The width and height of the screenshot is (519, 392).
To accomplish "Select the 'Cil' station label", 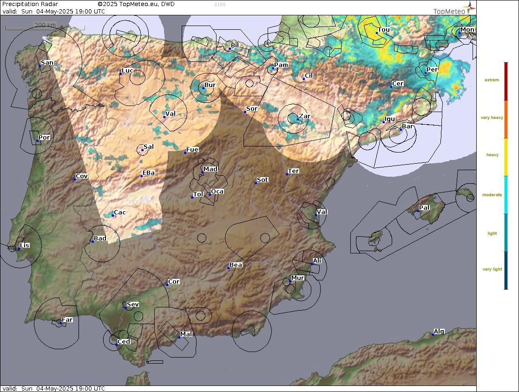I will [x=309, y=75].
